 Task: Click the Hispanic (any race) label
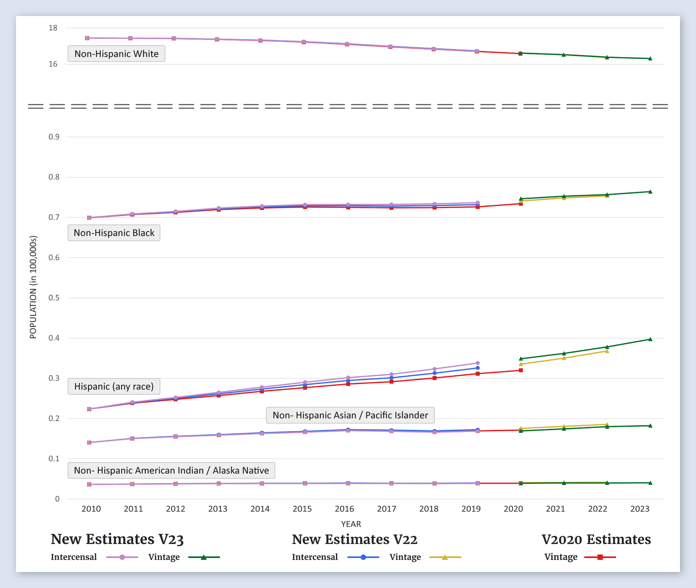click(114, 387)
